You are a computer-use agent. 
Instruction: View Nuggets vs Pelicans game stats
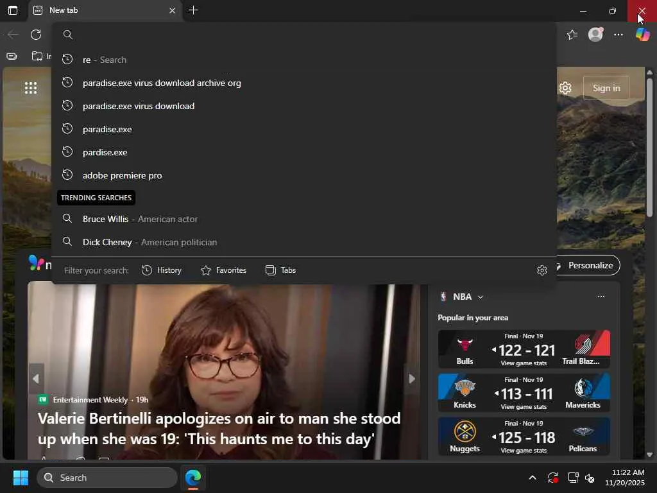pos(524,450)
